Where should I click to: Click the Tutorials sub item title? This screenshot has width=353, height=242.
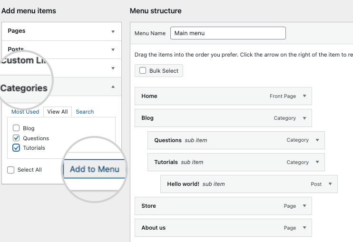click(166, 162)
